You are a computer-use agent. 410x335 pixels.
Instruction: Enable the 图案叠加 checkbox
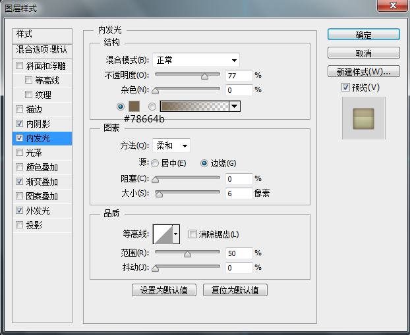pyautogui.click(x=19, y=196)
